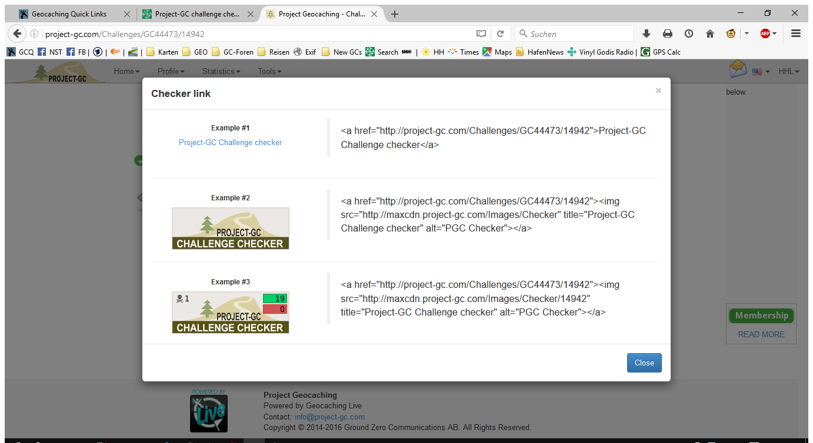The height and width of the screenshot is (443, 813).
Task: Click the print toolbar icon
Action: pyautogui.click(x=668, y=34)
